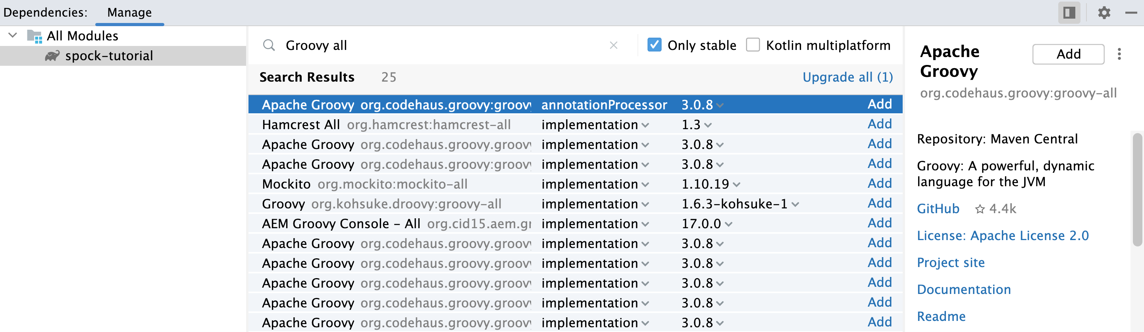Open the Readme link
Viewport: 1144px width, 332px height.
pos(941,317)
